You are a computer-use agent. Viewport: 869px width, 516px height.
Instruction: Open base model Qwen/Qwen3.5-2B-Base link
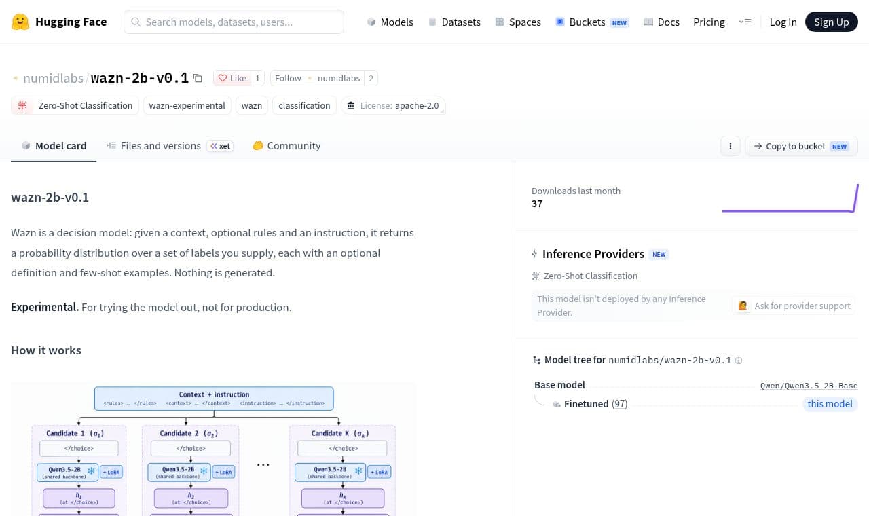809,386
